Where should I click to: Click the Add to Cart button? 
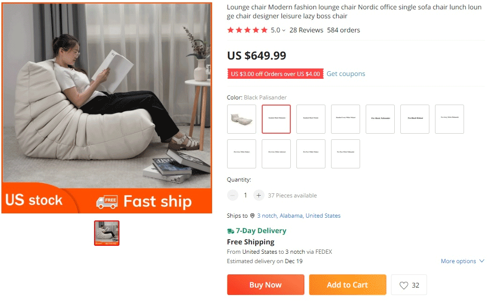347,285
